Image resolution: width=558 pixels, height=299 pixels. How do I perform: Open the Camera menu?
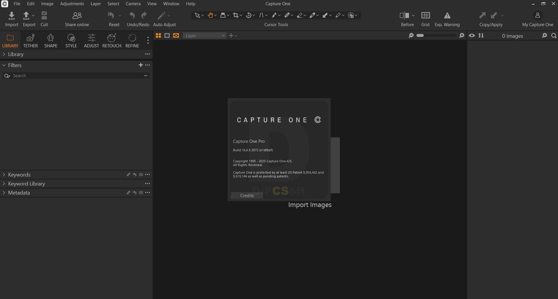click(133, 4)
